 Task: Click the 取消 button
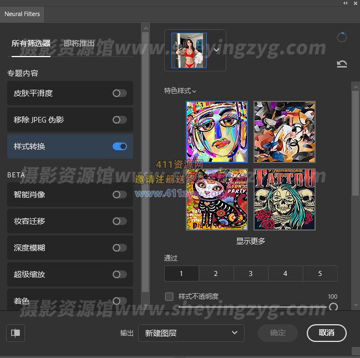pos(326,333)
